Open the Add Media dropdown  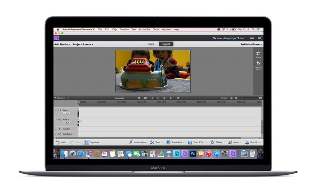[62, 44]
